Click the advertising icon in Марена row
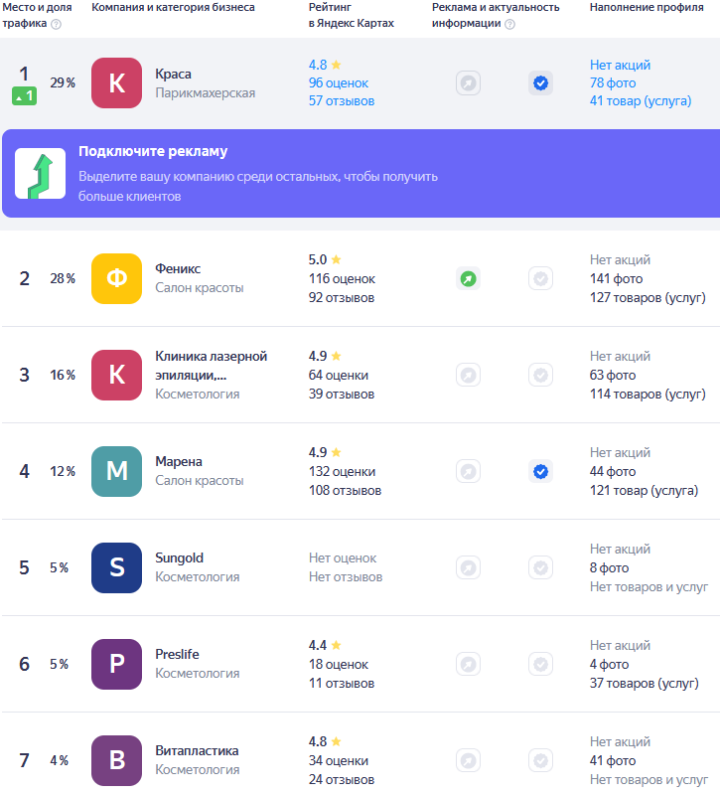 (468, 471)
